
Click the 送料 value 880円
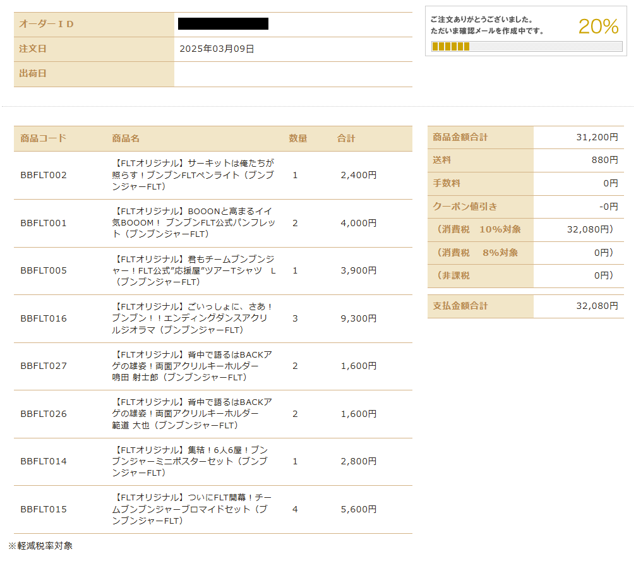point(605,160)
